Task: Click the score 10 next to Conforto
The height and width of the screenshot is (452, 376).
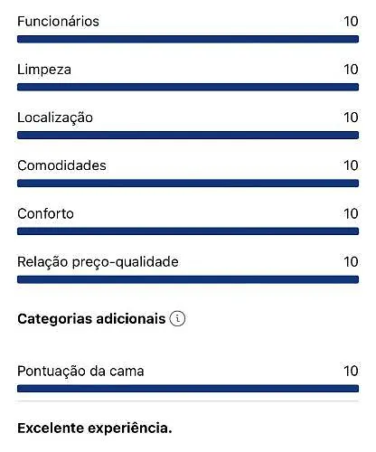Action: [x=351, y=213]
